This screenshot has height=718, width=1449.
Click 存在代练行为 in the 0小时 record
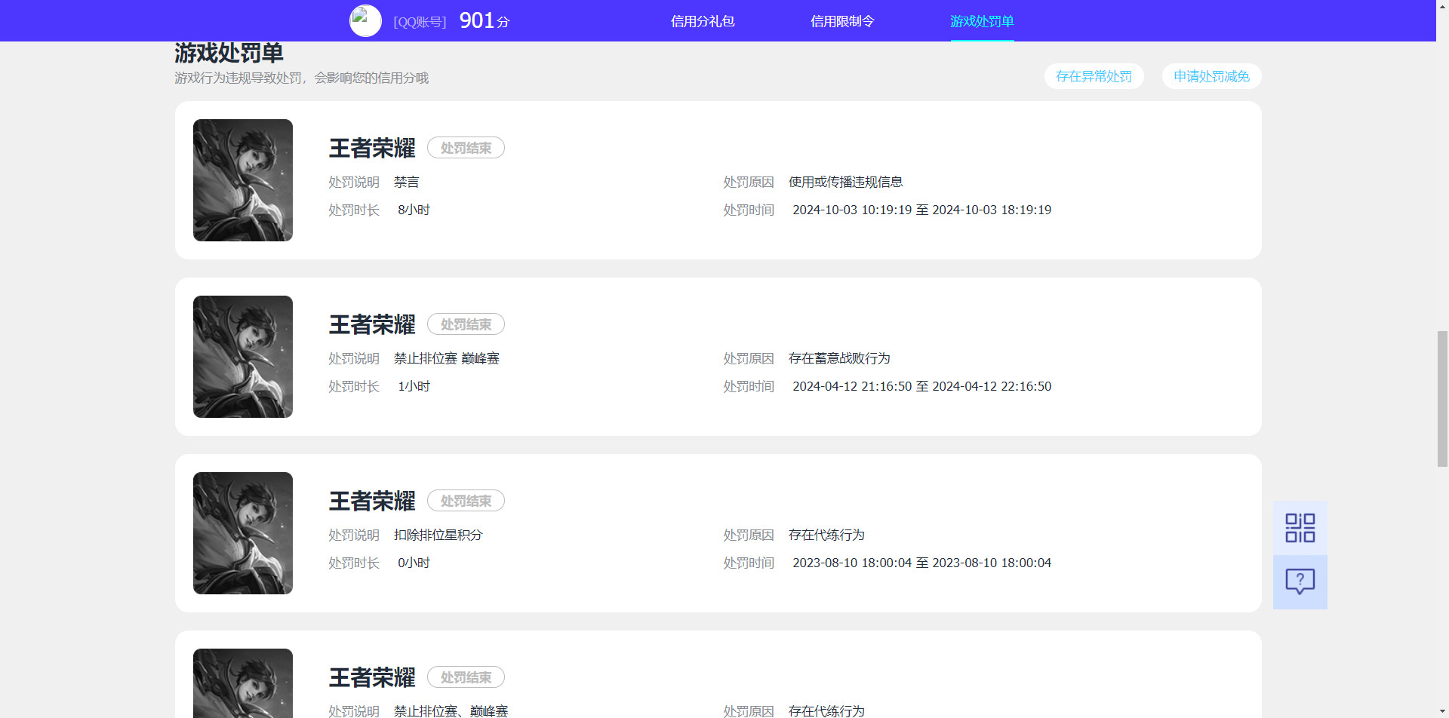click(x=826, y=535)
